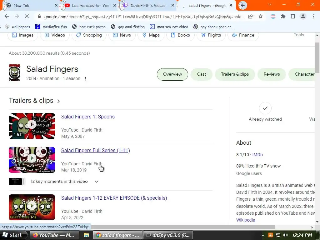This screenshot has height=240, width=320.
Task: Open Salad Fingers 1: Spoons link
Action: coord(88,117)
